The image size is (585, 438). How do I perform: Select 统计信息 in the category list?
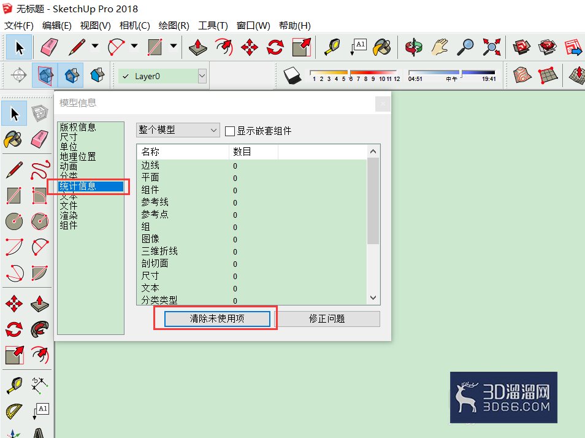(x=91, y=186)
